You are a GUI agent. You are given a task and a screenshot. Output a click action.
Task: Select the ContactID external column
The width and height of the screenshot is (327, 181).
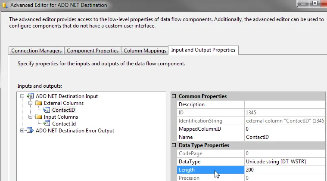tap(63, 110)
